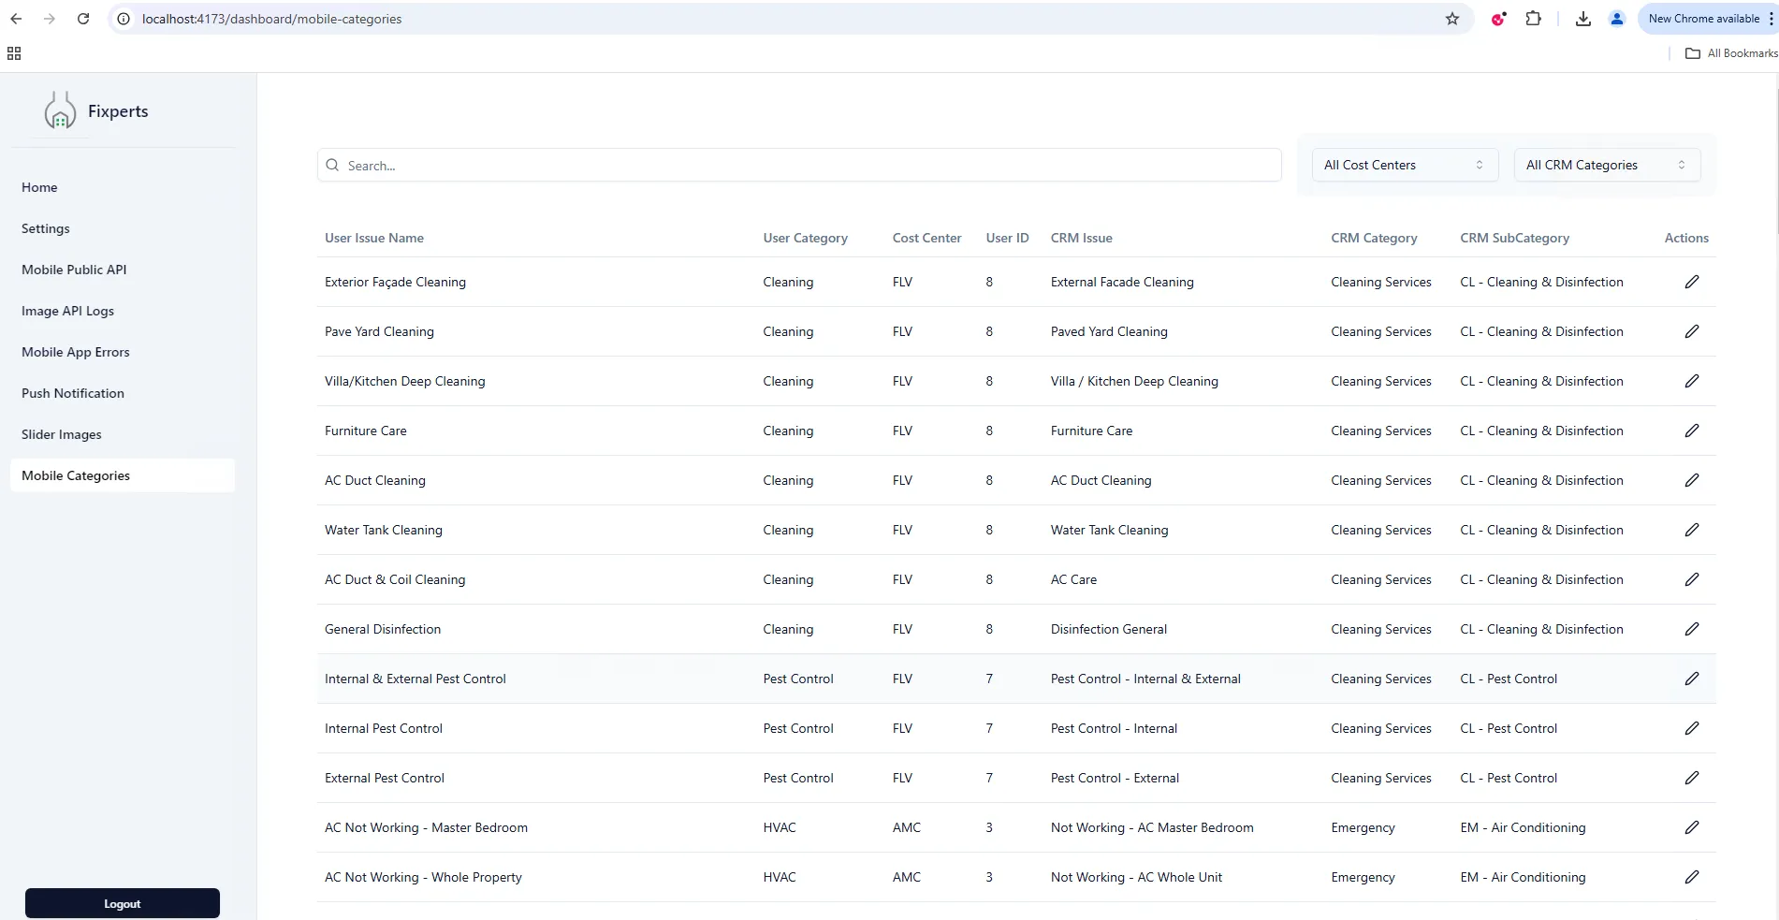Edit the Internal Pest Control entry
Viewport: 1779px width, 920px height.
(1690, 727)
